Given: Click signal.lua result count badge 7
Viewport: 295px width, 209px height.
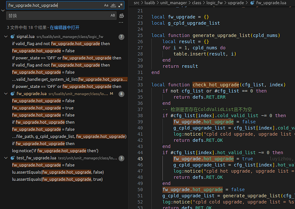Looking at the screenshot, I should click(x=121, y=37).
